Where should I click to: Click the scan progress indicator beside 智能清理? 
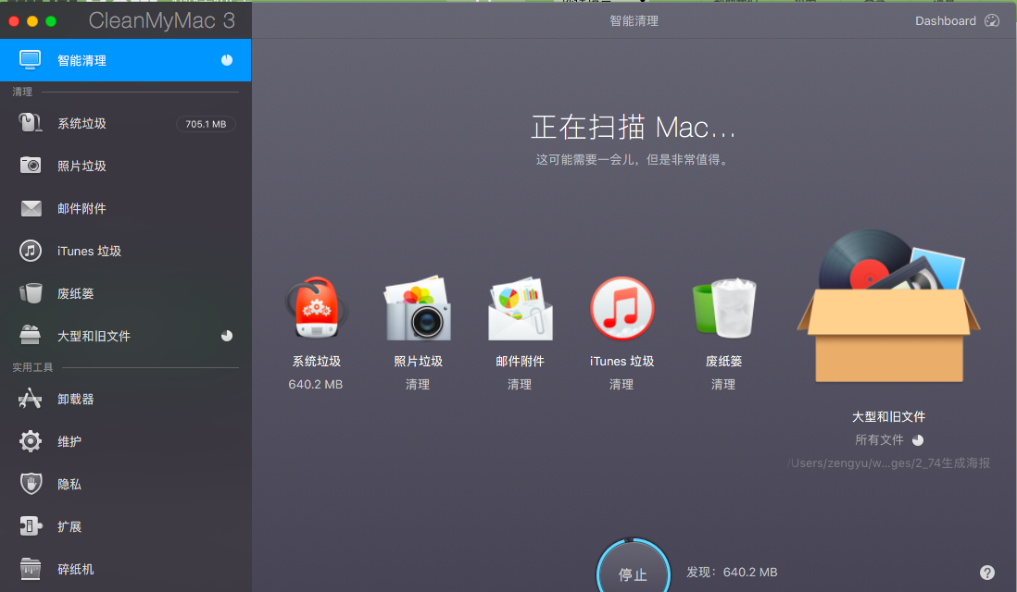tap(226, 60)
